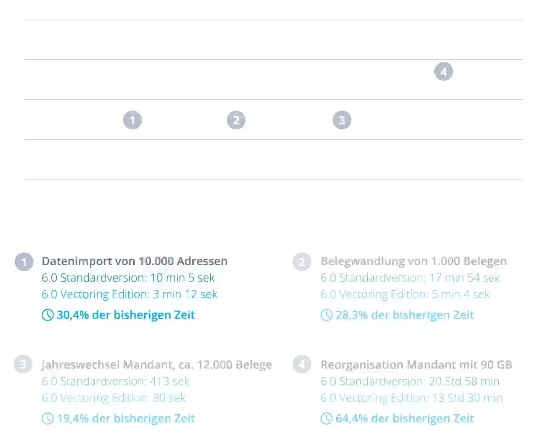Click "30,4% der bisherigen Zeit" text

tap(126, 315)
